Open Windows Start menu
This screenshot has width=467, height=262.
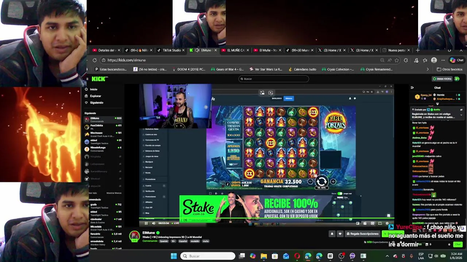(174, 256)
